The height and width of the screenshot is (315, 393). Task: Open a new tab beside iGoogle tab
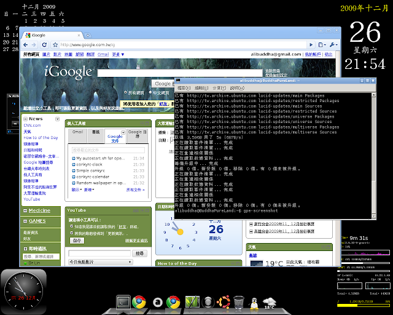(x=88, y=36)
